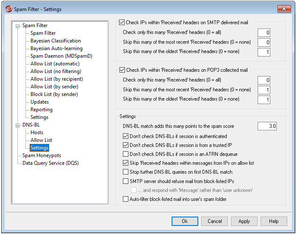This screenshot has height=234, width=297.
Task: Disable checking IPs on SMTP delivered mail
Action: (x=122, y=23)
